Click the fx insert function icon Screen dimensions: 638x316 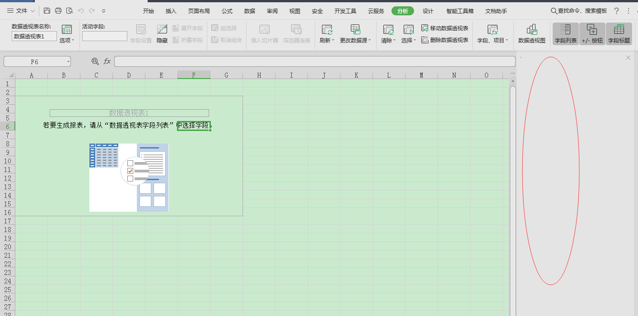click(x=107, y=61)
